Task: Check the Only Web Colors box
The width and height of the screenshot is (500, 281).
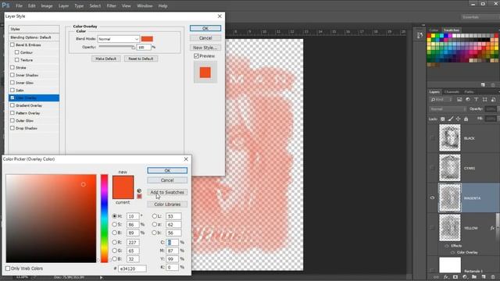Action: click(x=8, y=269)
